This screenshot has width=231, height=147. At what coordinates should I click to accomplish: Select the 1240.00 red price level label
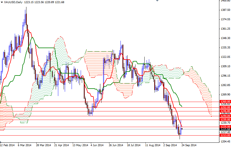pos(225,116)
